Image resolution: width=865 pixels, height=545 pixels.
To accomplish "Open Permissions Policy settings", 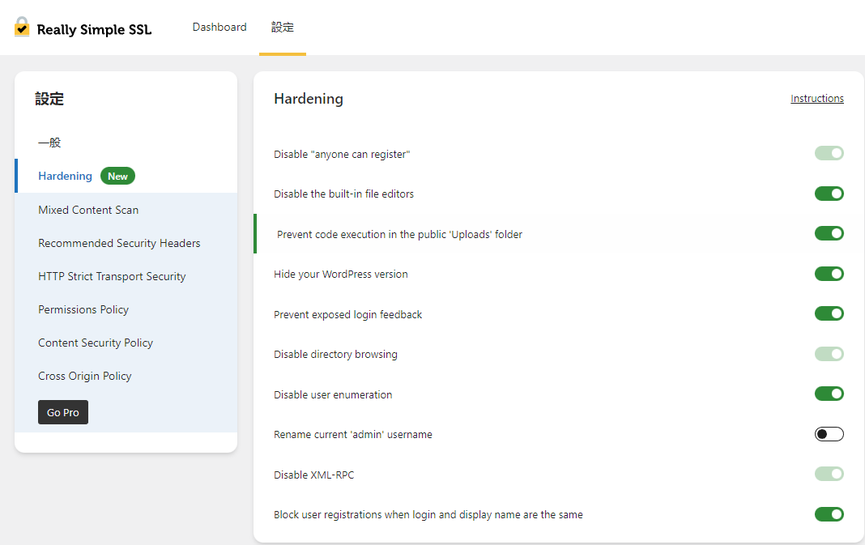I will (x=83, y=309).
